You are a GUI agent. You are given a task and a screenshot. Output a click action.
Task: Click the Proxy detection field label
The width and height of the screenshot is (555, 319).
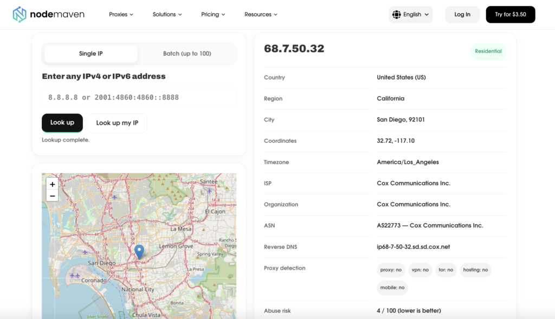[x=285, y=268]
